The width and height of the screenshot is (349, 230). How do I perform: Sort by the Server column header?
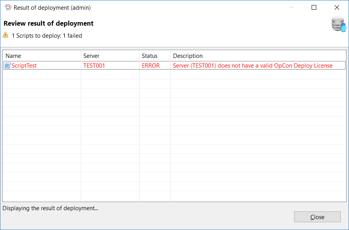[x=110, y=56]
